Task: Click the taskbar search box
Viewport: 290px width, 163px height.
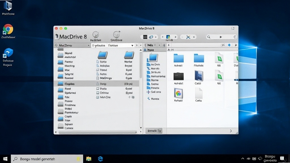Action: pos(47,159)
